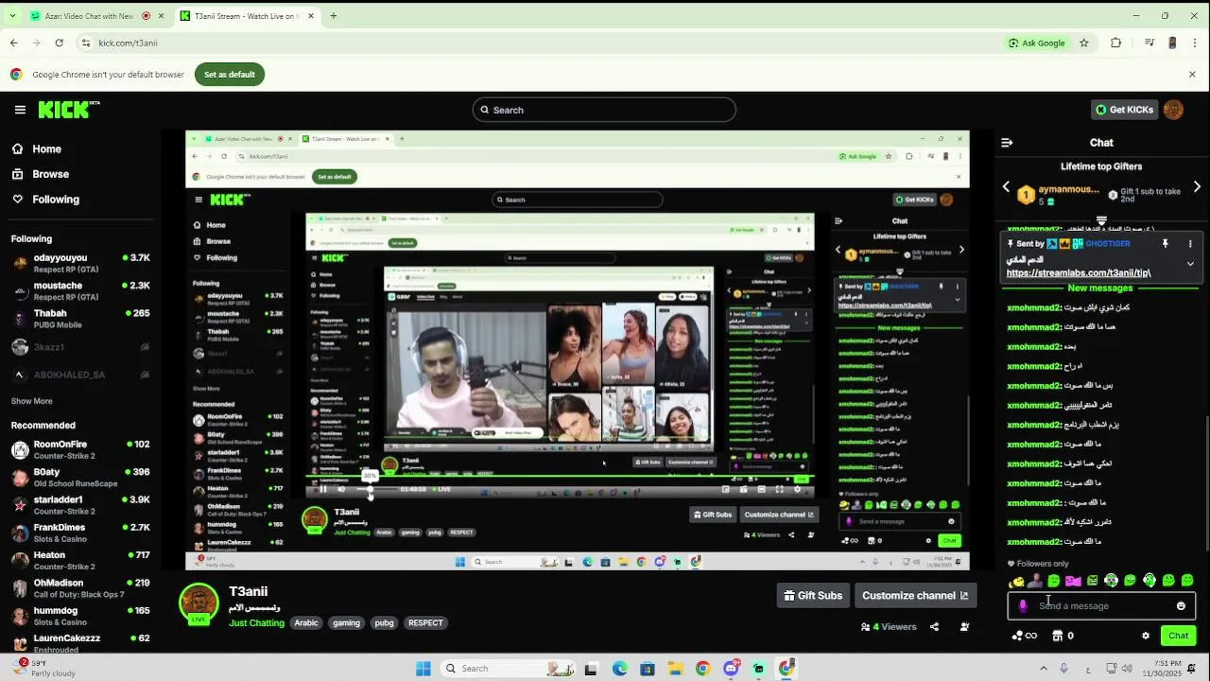The width and height of the screenshot is (1210, 681).
Task: Share the stream via share icon
Action: pos(935,627)
